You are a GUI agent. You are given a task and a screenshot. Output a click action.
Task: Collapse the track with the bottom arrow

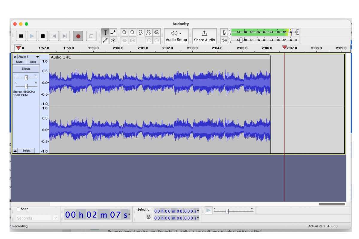[15, 151]
